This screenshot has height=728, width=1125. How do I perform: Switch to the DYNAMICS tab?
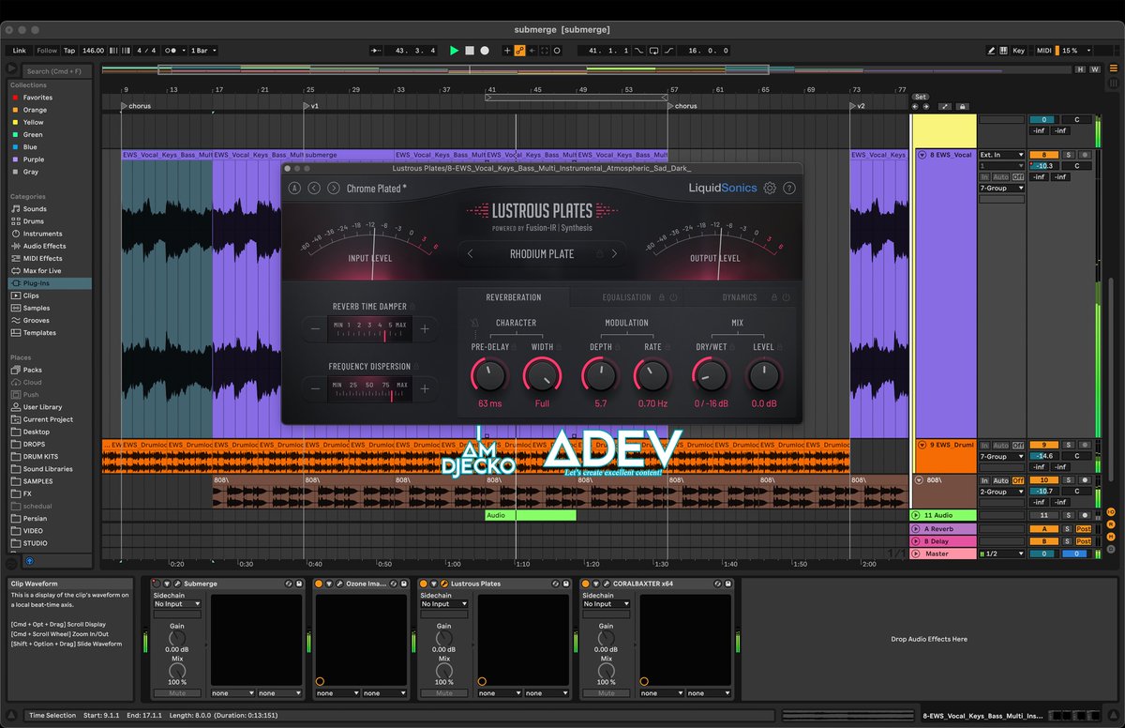740,297
